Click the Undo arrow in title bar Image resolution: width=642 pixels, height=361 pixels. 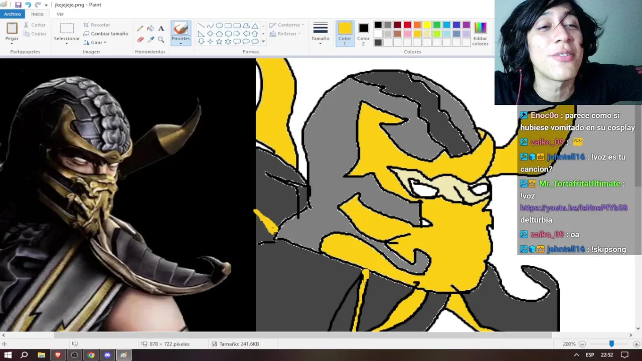(28, 5)
